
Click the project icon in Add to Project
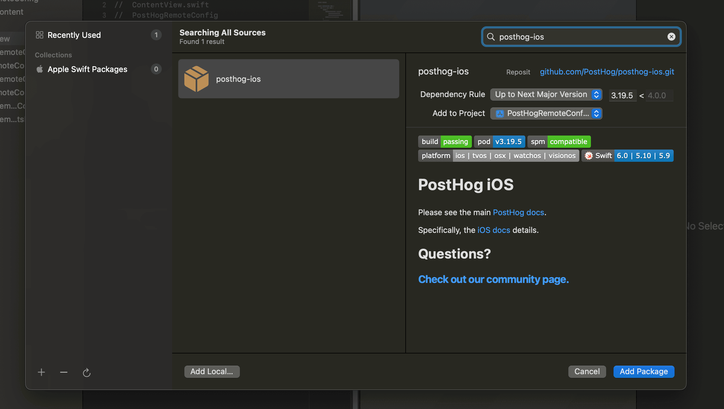pos(500,114)
